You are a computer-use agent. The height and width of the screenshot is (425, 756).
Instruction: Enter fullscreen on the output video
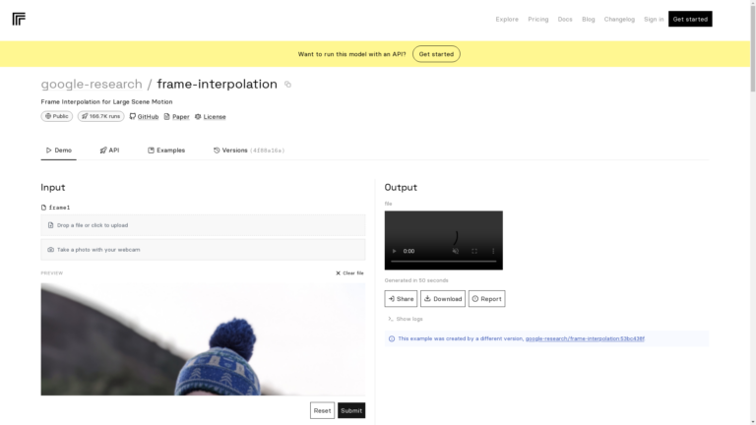pos(474,251)
